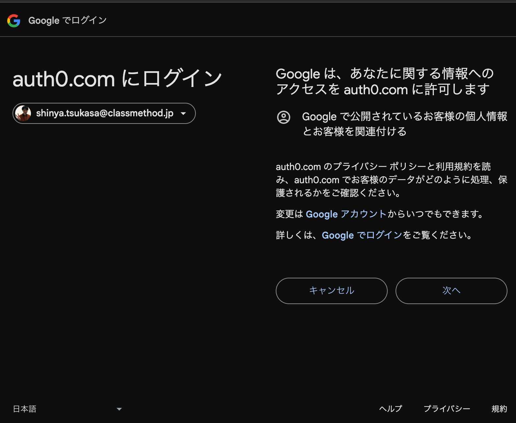
Task: Click the profile circle icon beside the permission text
Action: (284, 117)
